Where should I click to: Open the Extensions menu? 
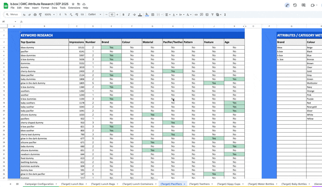74,8
